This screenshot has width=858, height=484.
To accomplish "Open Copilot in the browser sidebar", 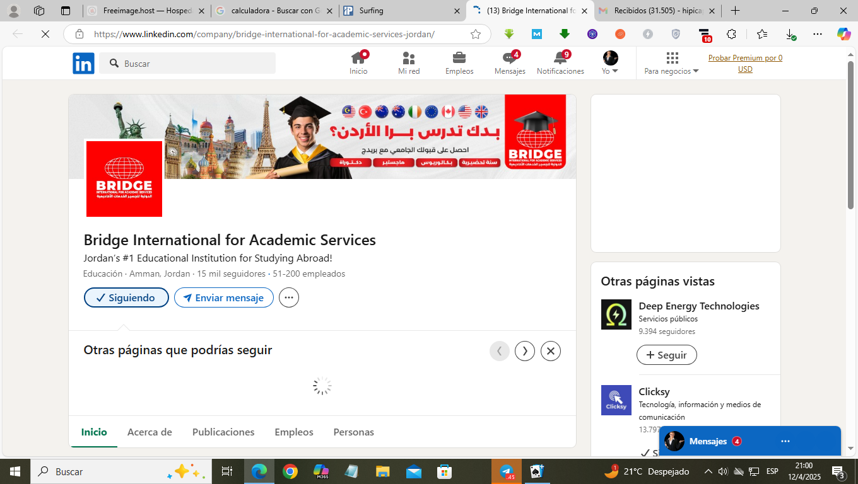I will tap(844, 34).
